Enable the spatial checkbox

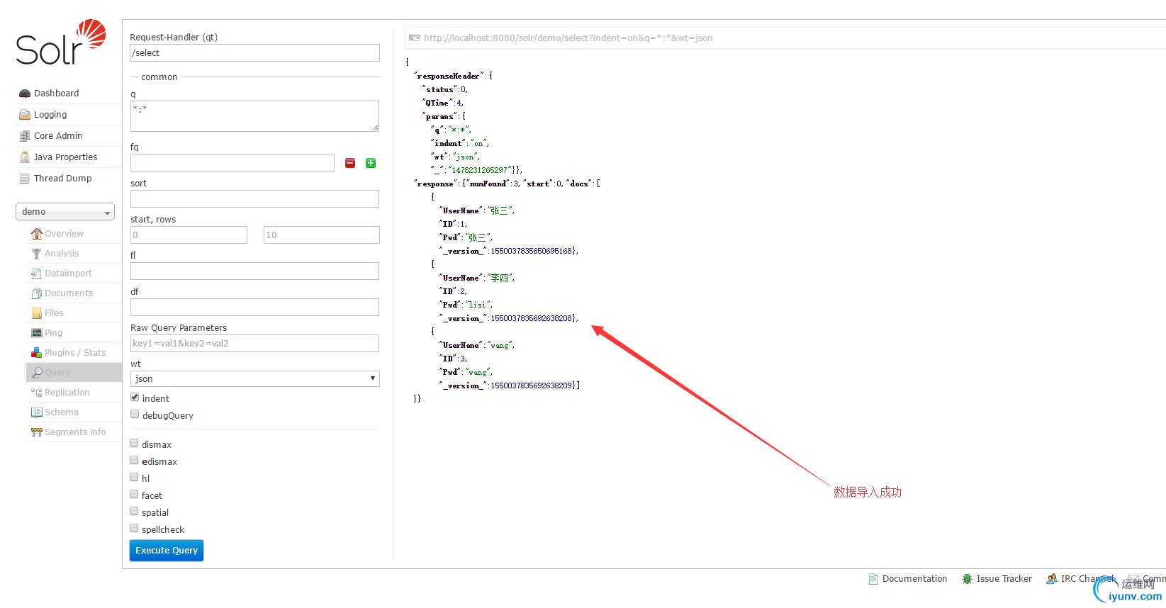(x=134, y=512)
